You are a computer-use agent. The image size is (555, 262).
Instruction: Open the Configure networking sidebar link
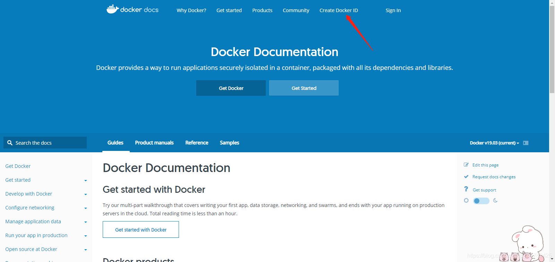coord(30,208)
